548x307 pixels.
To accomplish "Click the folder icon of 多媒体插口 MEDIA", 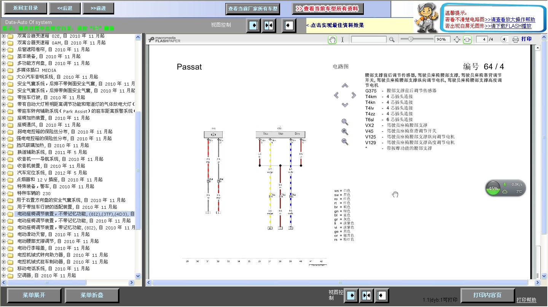I will [x=10, y=70].
